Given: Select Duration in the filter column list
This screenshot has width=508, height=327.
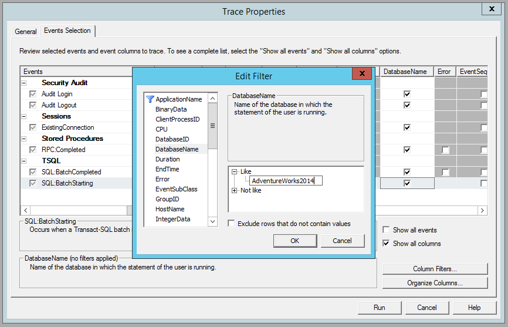Looking at the screenshot, I should (167, 159).
